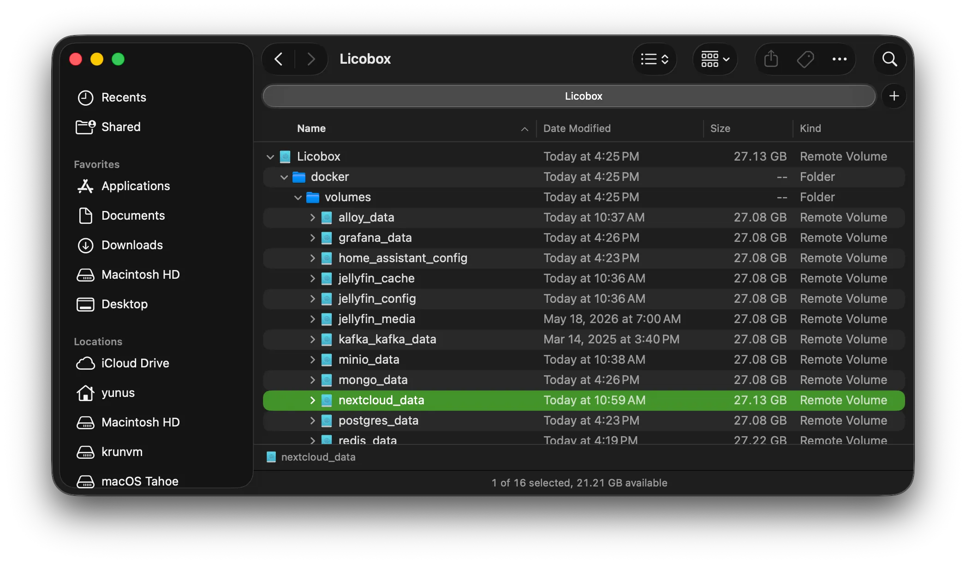Screen dimensions: 966x564
Task: Select the jellyfin_media row name
Action: pos(377,319)
